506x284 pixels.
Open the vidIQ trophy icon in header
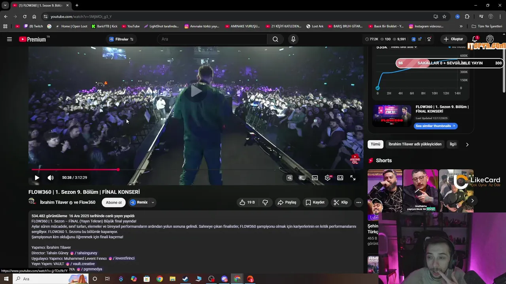point(429,39)
